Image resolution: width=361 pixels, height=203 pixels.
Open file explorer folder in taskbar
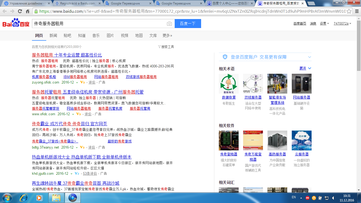click(x=56, y=198)
